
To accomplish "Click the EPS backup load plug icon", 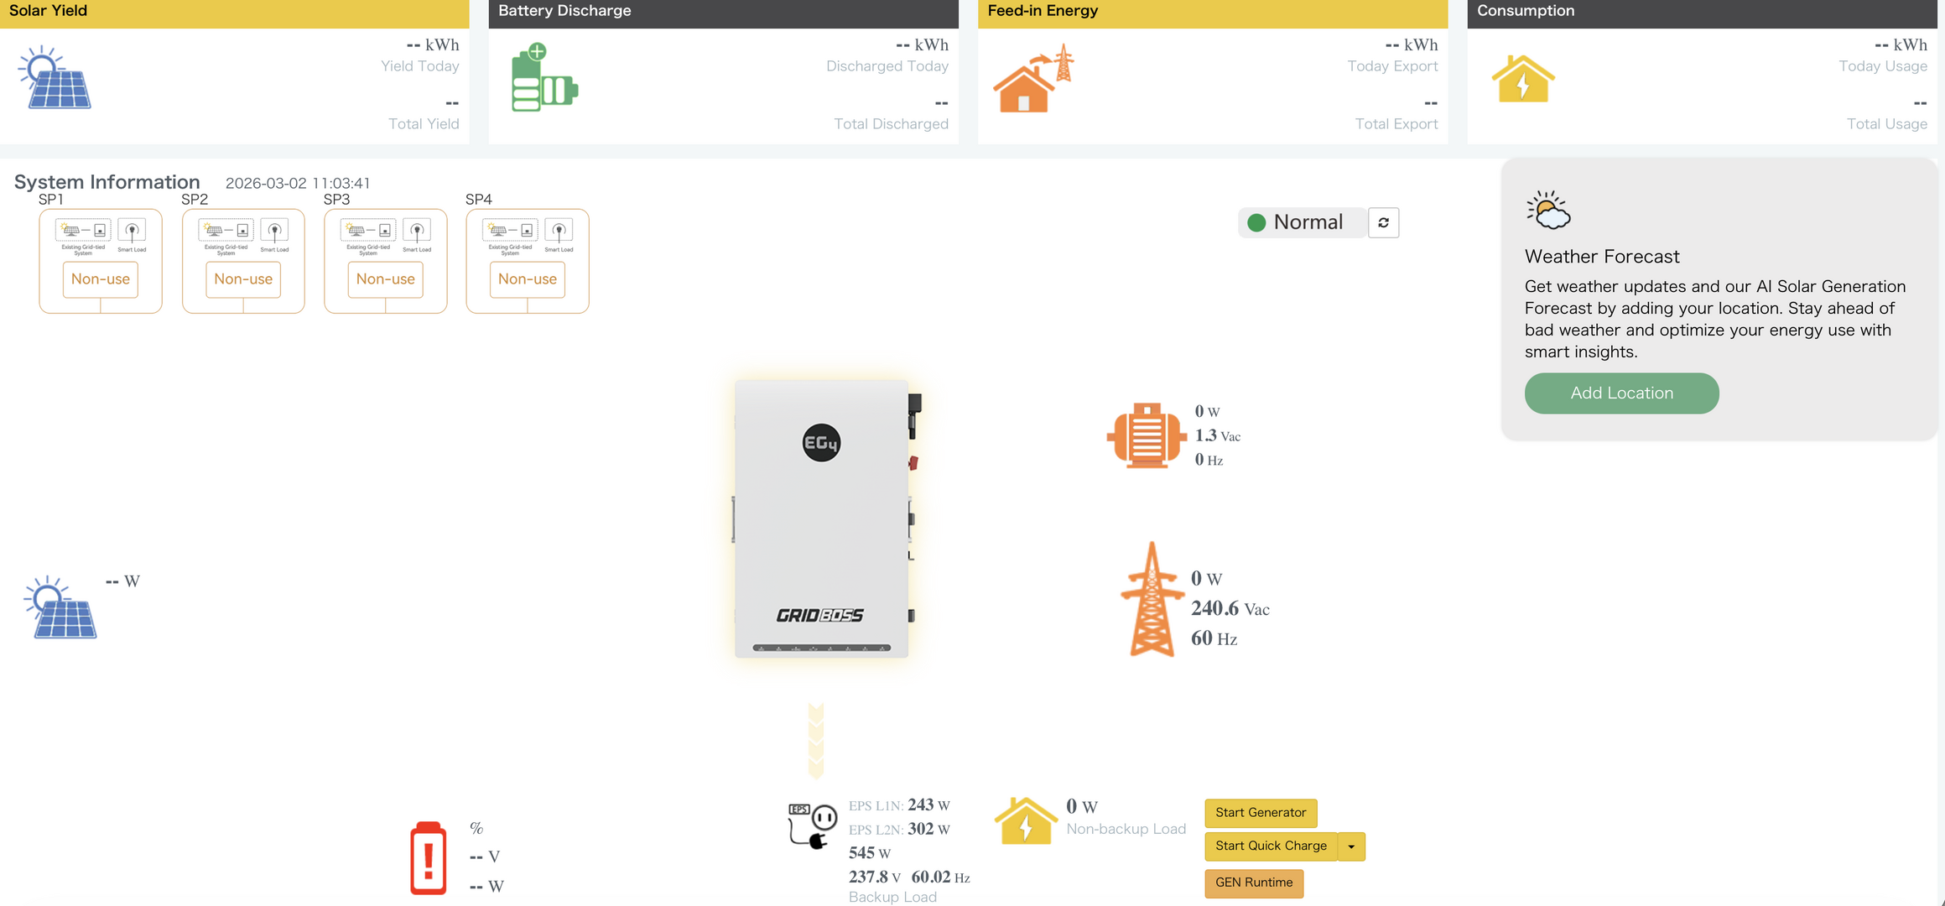I will (812, 825).
